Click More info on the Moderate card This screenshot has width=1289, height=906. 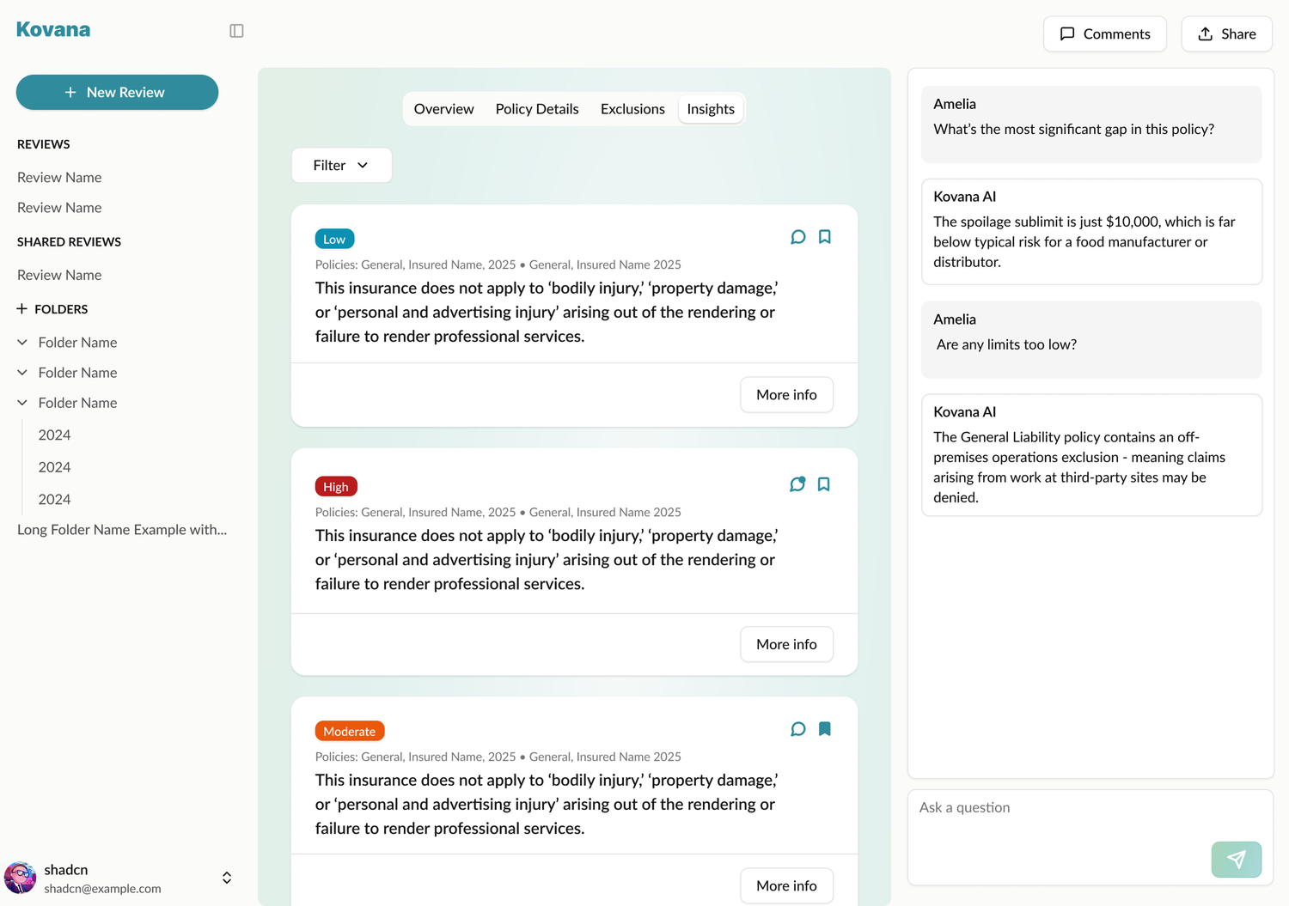click(786, 885)
